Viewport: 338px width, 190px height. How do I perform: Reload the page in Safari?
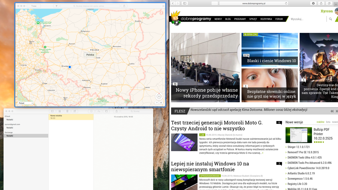point(286,3)
